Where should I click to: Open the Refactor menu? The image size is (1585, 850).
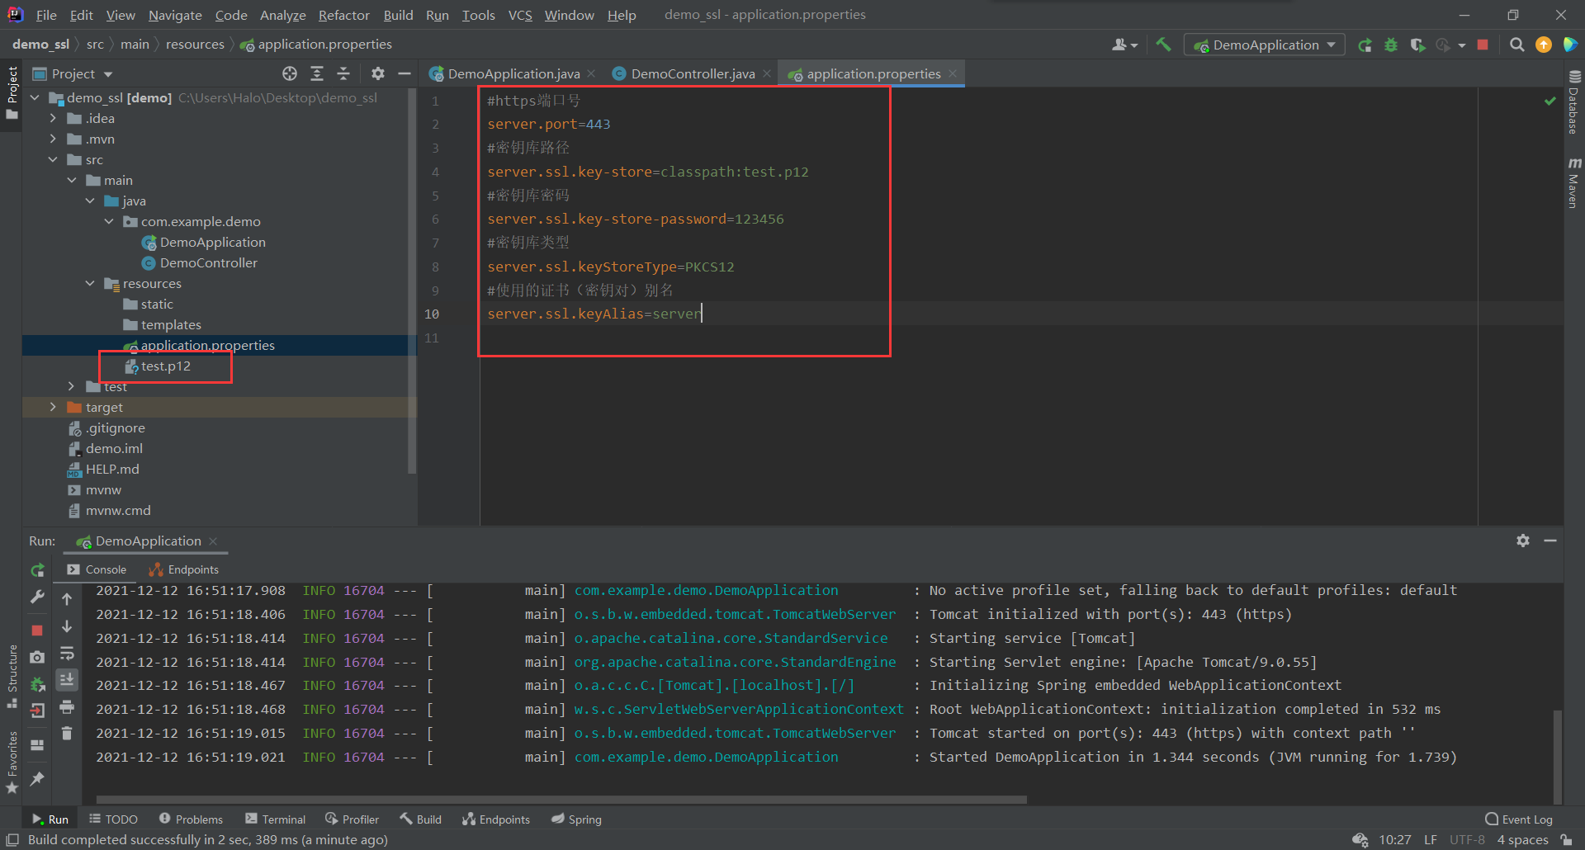click(343, 15)
